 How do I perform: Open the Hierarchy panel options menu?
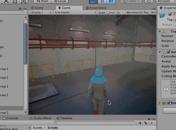click(x=25, y=9)
